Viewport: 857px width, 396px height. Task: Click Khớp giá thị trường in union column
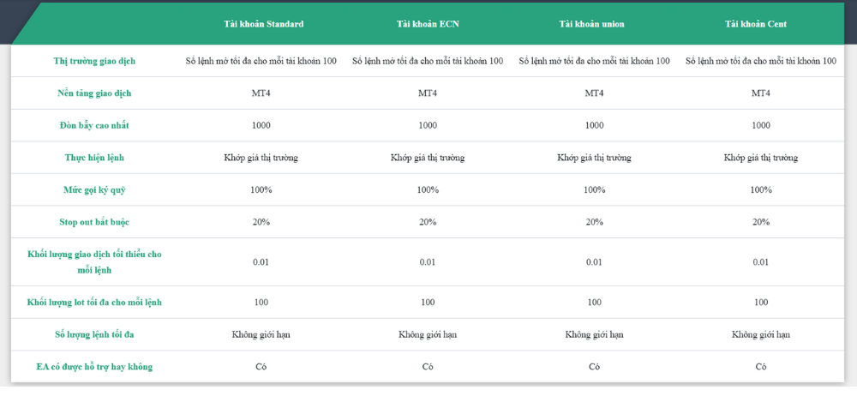point(594,158)
